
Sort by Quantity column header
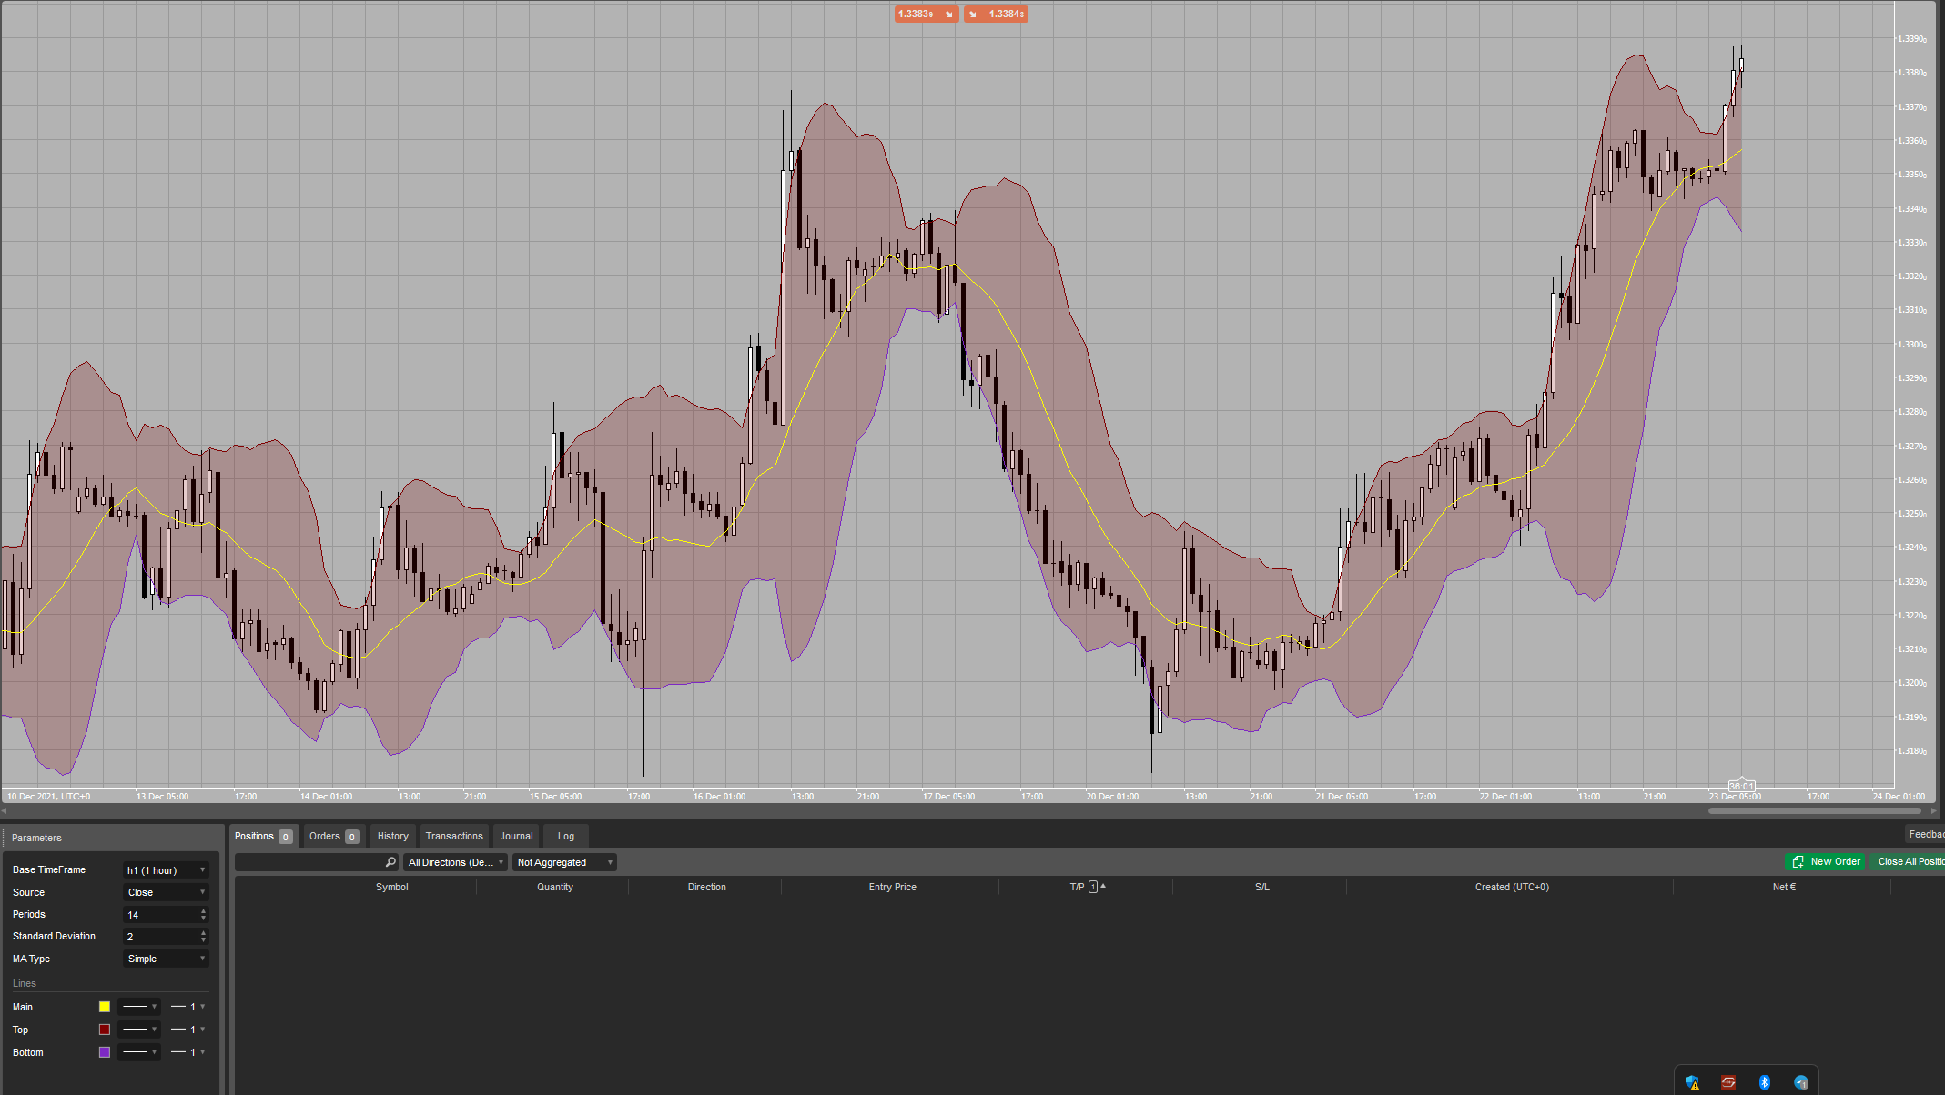(x=555, y=887)
